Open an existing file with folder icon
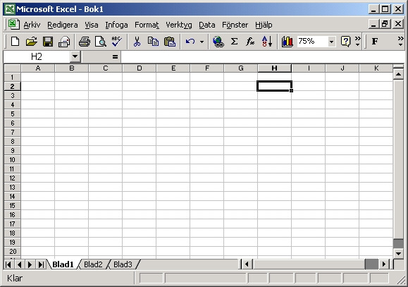408x287 pixels. (31, 42)
